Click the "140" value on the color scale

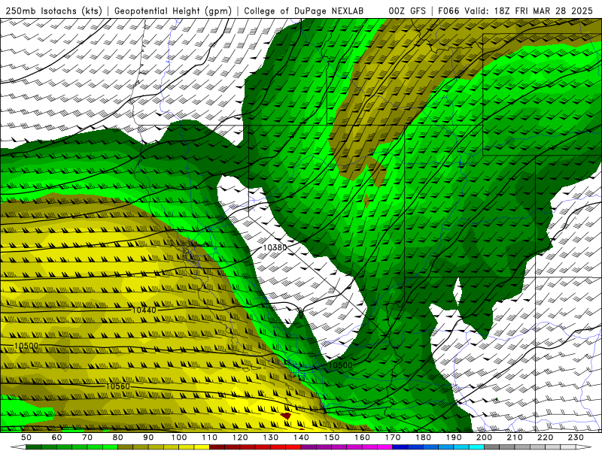coord(301,437)
